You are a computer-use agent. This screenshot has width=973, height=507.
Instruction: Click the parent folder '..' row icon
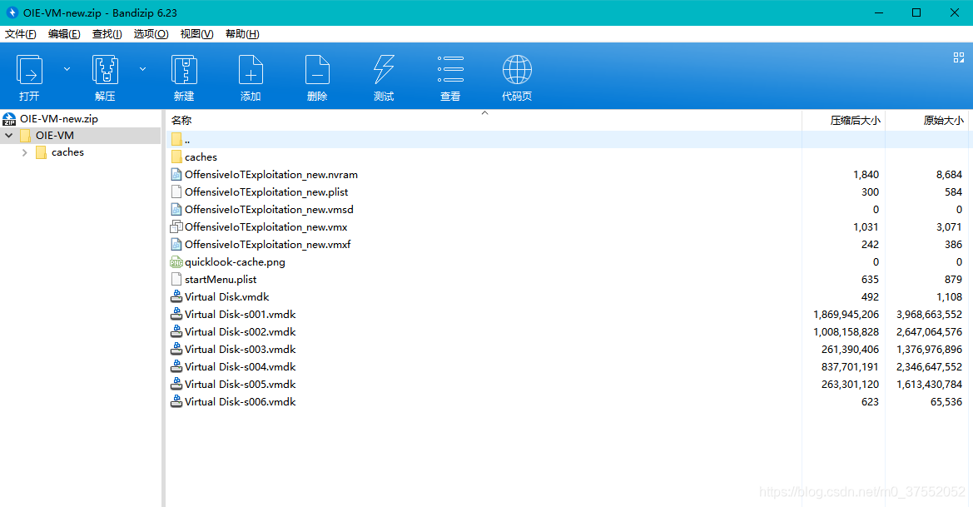tap(176, 140)
